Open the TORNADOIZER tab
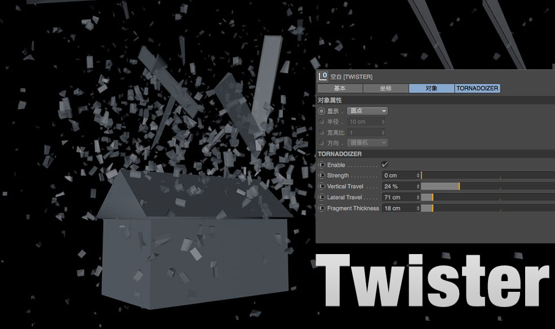 pos(478,88)
